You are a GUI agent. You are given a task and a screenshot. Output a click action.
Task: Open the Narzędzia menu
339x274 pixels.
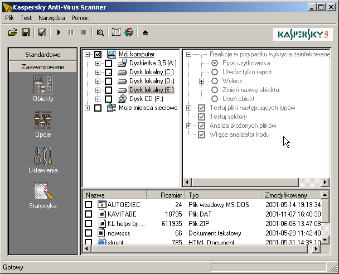point(52,18)
